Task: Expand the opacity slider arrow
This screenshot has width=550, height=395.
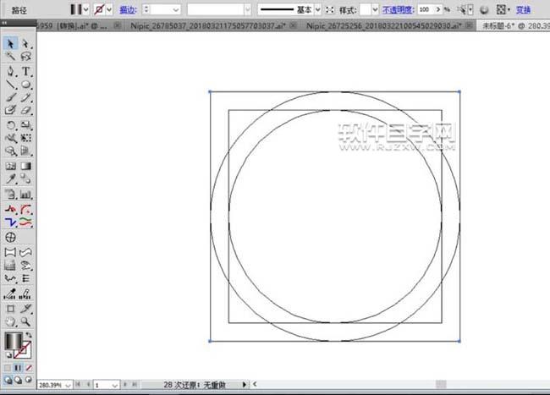Action: click(438, 10)
